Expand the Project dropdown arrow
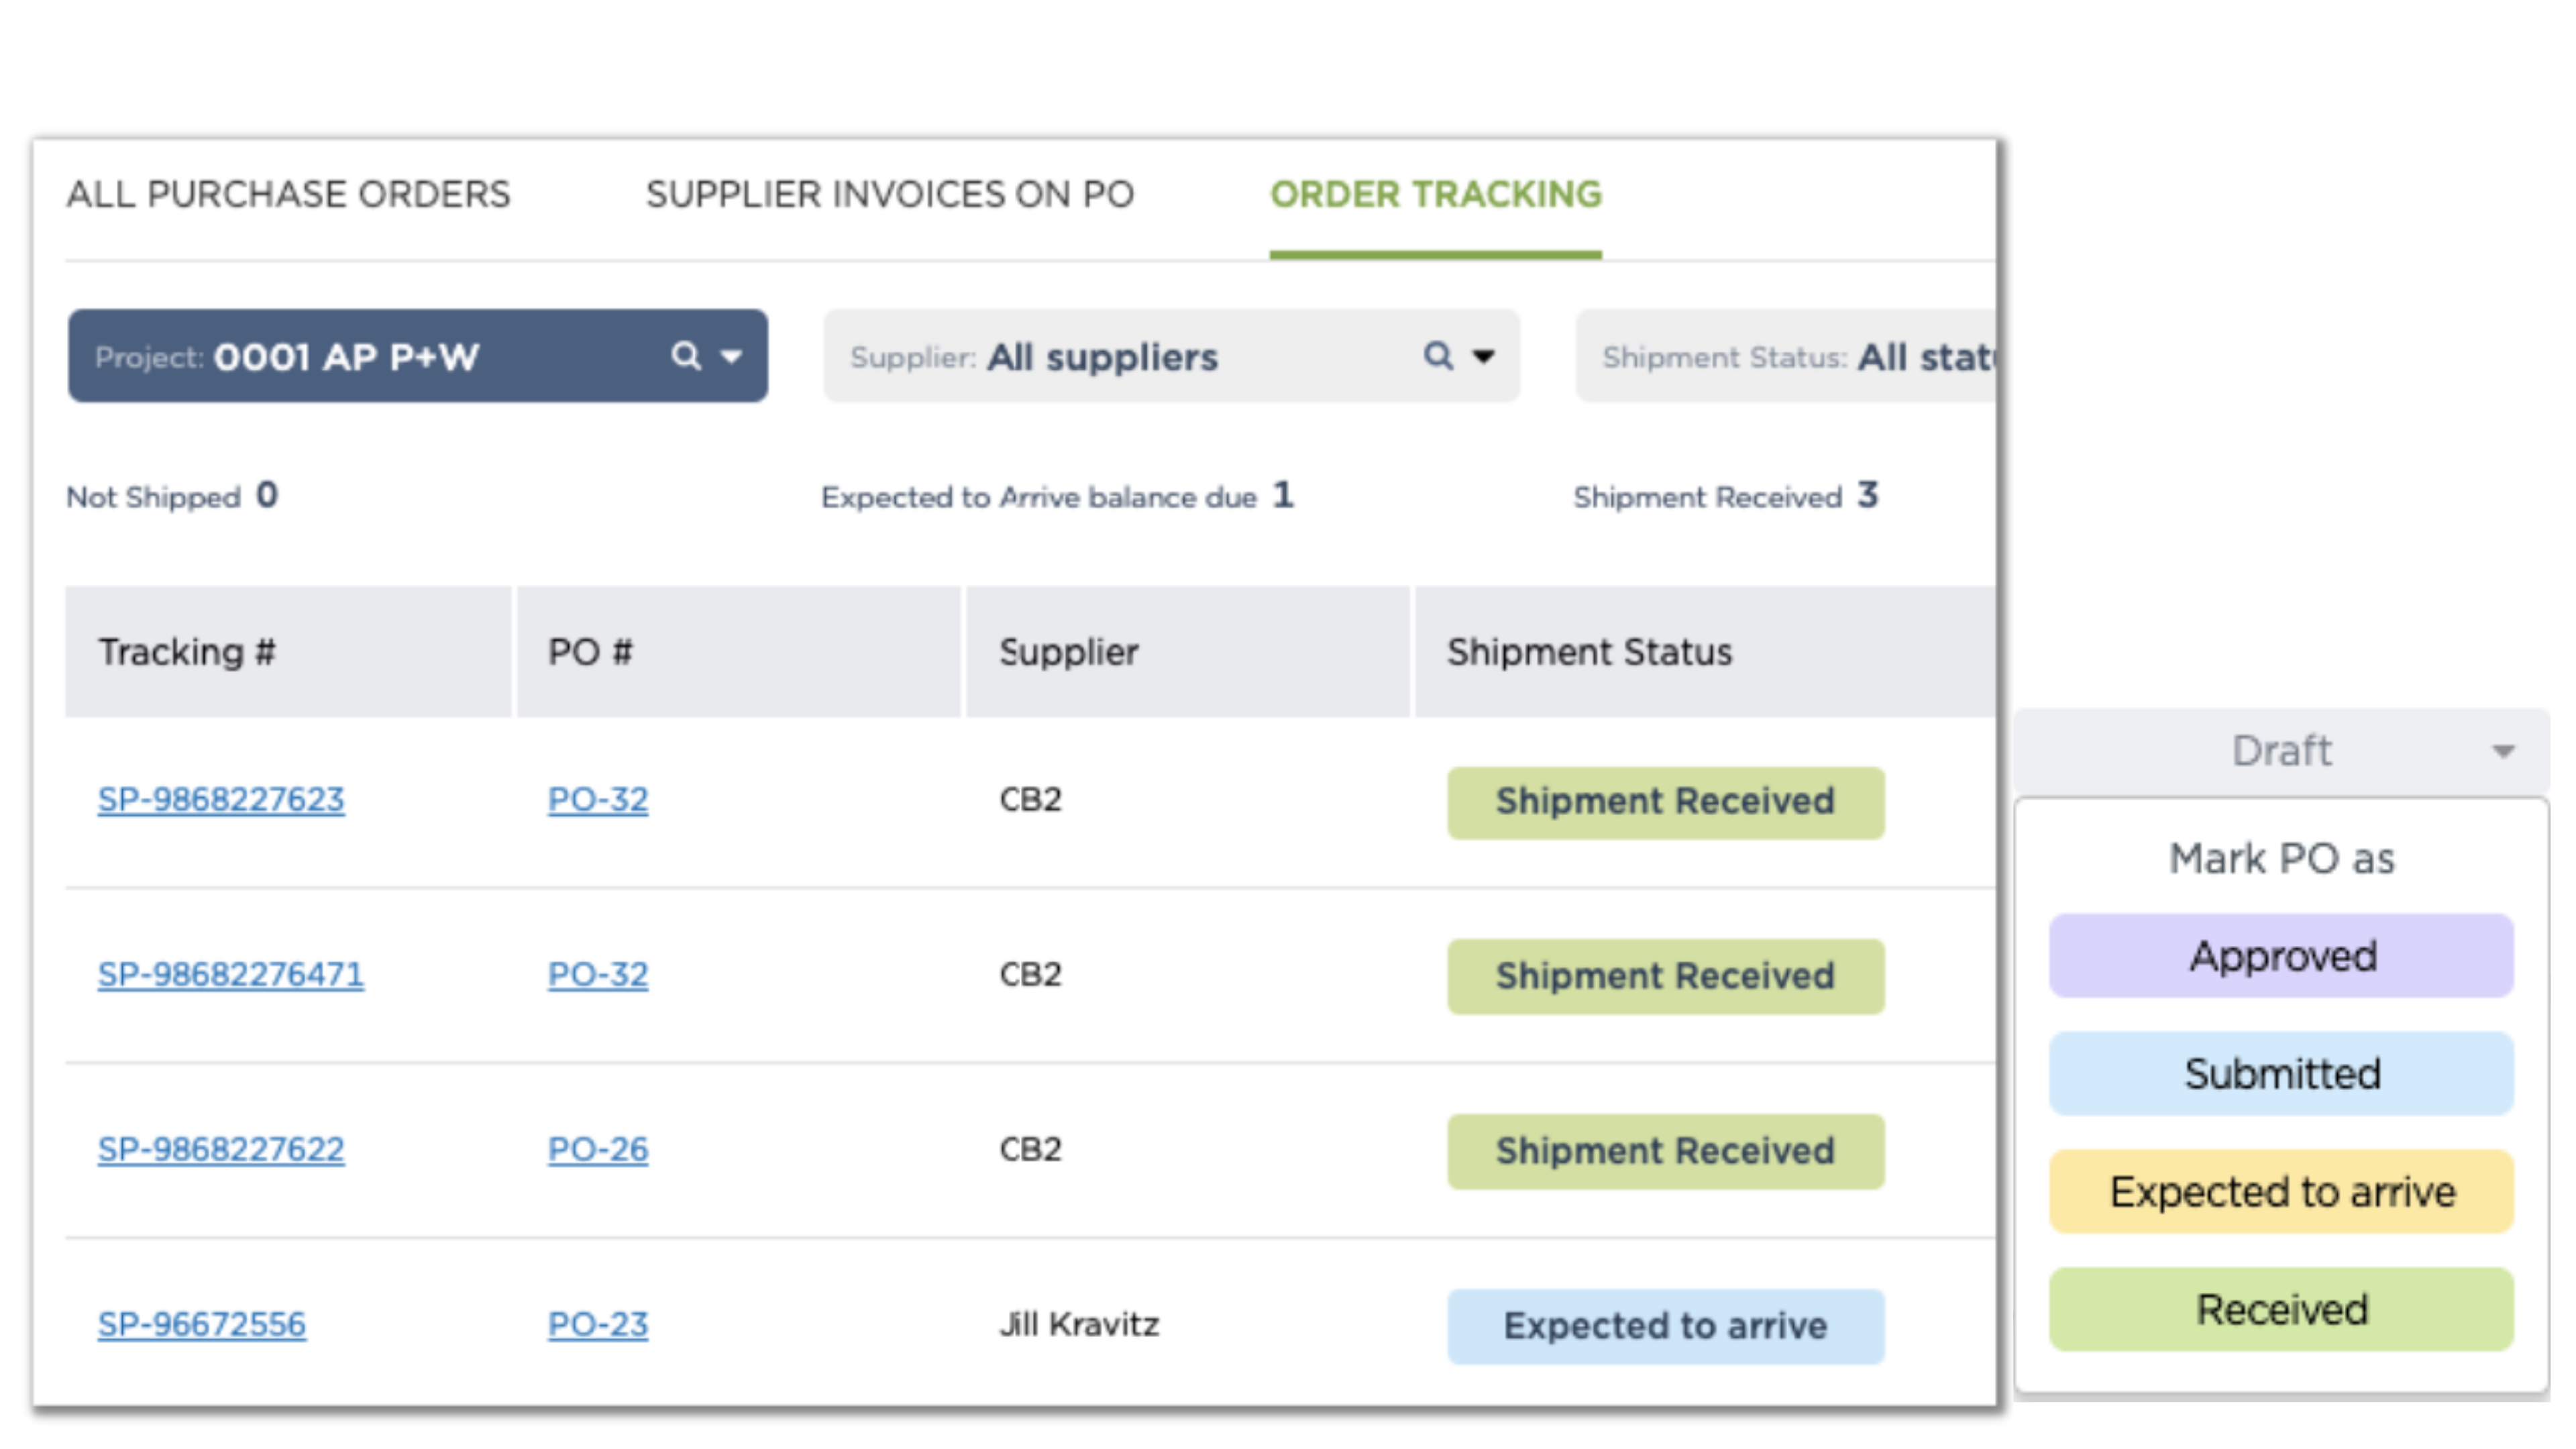The height and width of the screenshot is (1449, 2576). pyautogui.click(x=732, y=357)
